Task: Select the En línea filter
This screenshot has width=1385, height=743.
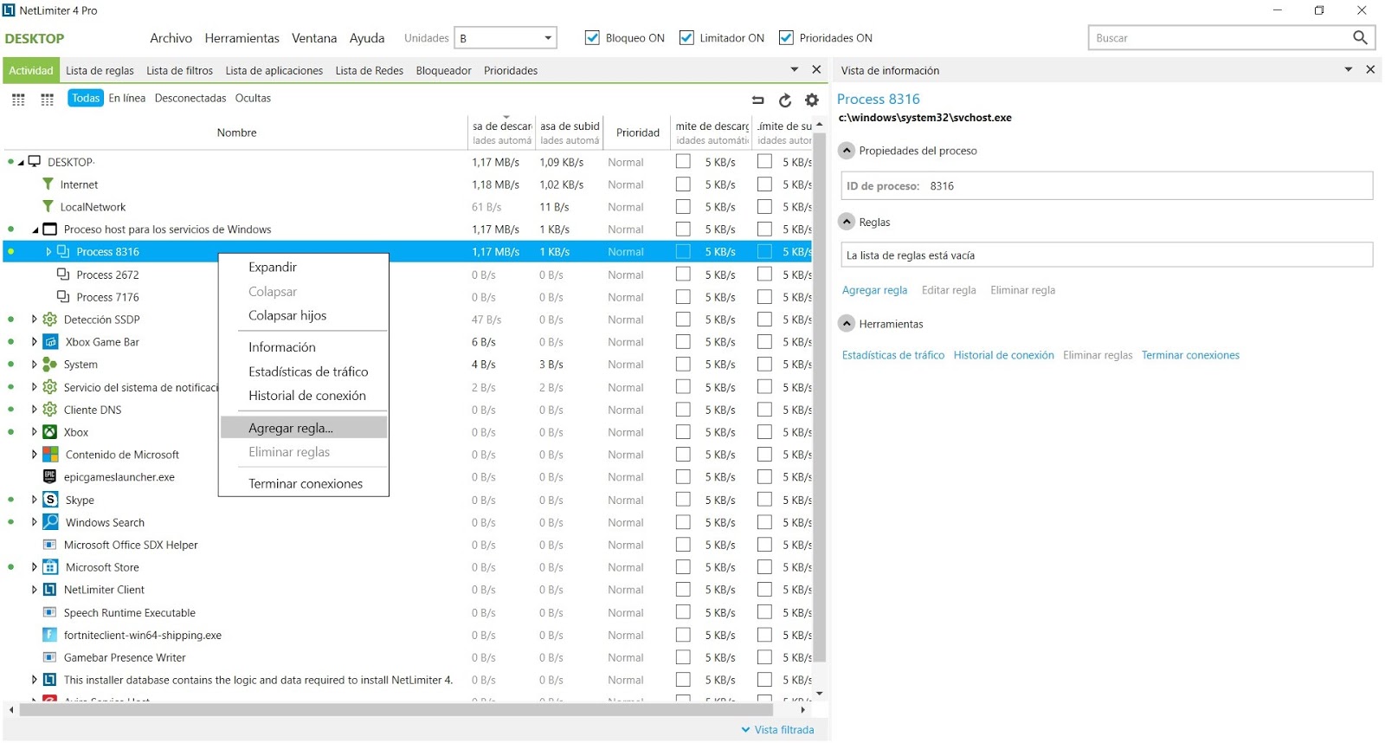Action: coord(127,98)
